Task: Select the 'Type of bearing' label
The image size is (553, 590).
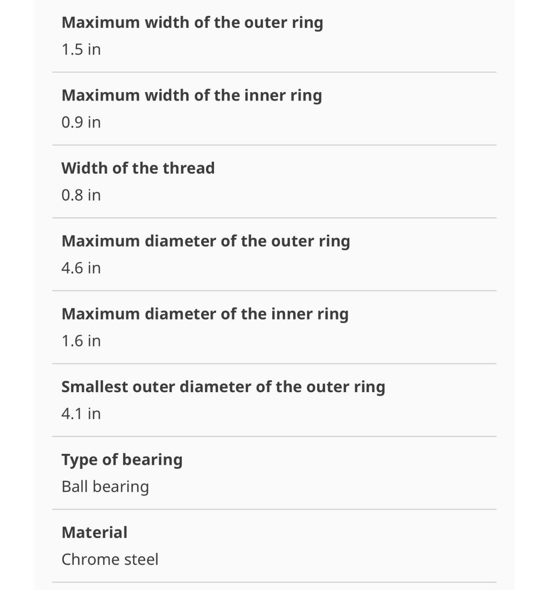Action: (x=122, y=460)
